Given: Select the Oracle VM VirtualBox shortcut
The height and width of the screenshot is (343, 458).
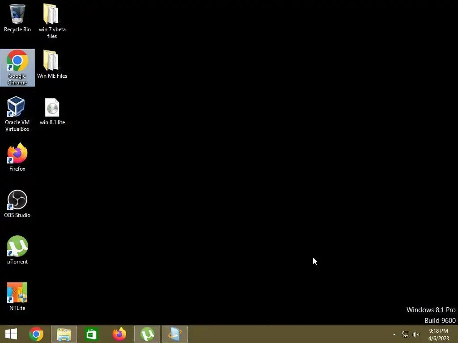Looking at the screenshot, I should (x=17, y=114).
